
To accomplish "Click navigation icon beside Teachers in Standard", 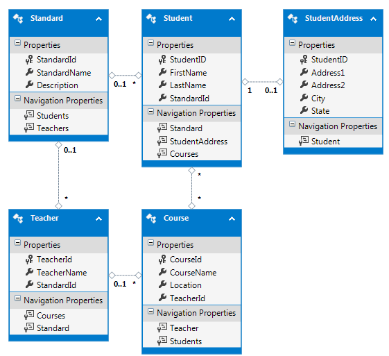I will 29,128.
